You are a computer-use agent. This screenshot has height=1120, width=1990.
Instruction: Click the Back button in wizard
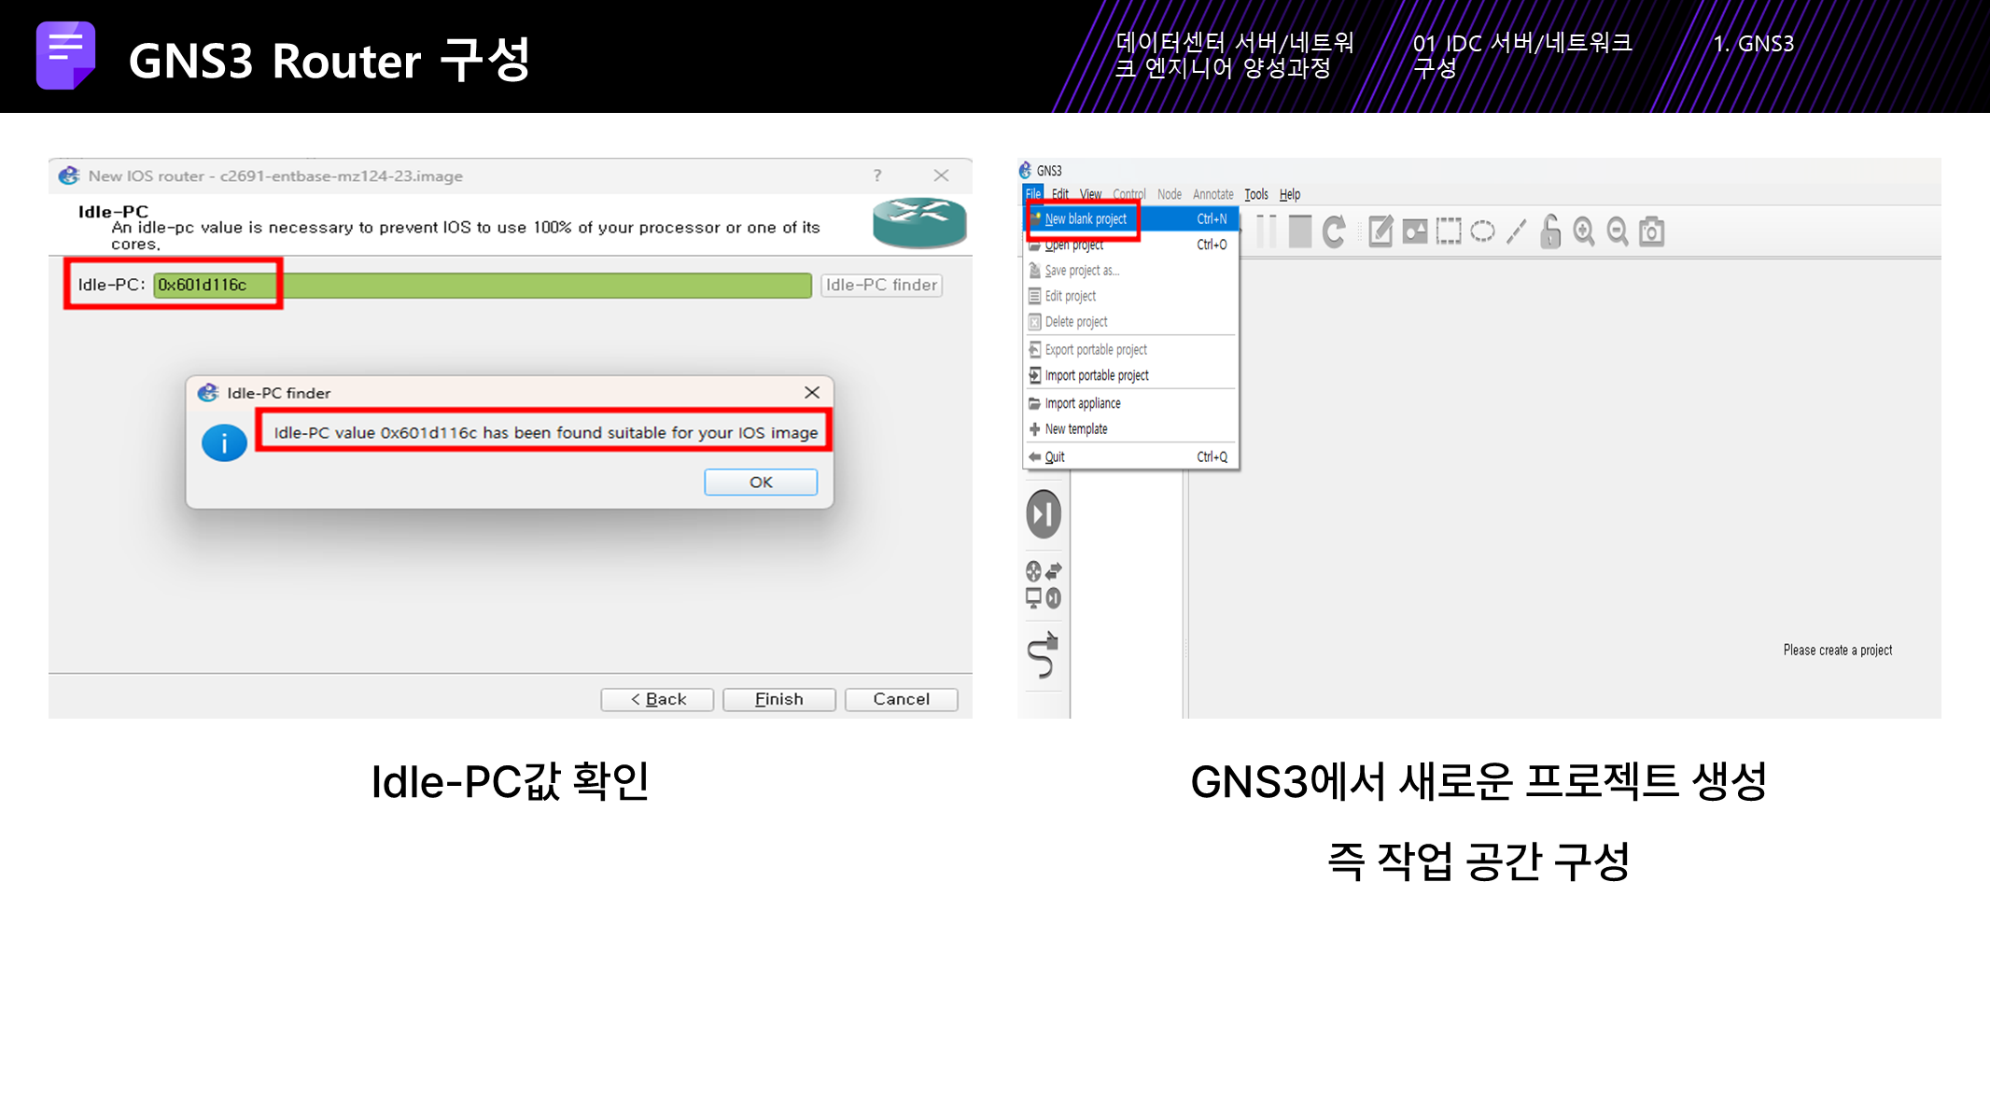657,699
